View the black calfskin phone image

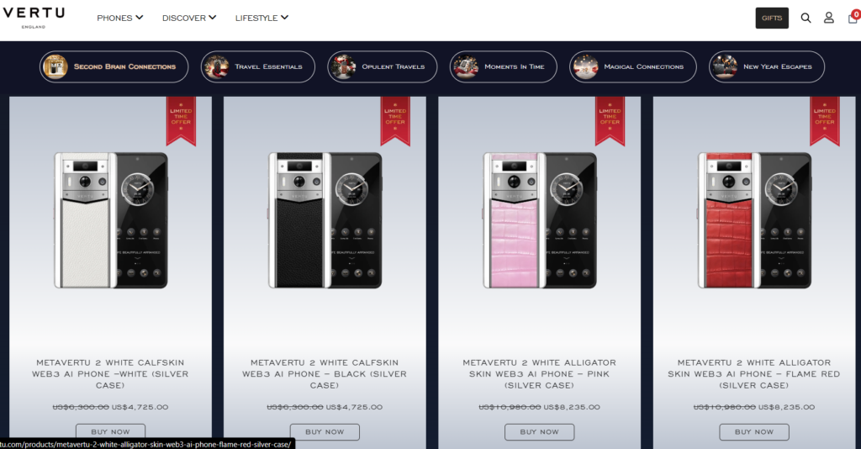pos(325,220)
